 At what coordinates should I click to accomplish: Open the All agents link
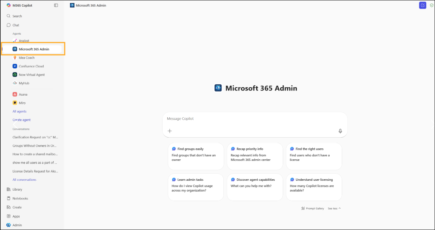[19, 111]
